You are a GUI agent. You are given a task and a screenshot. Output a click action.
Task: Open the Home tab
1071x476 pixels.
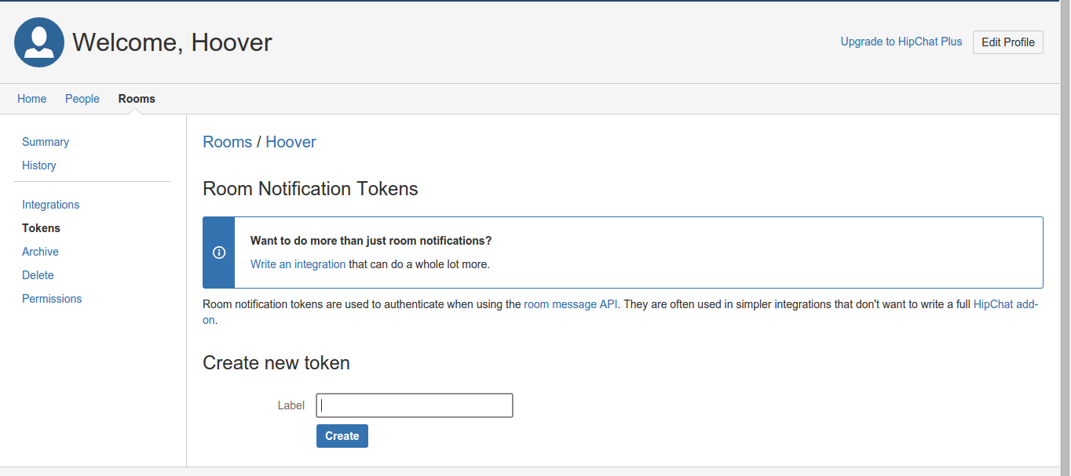(32, 99)
